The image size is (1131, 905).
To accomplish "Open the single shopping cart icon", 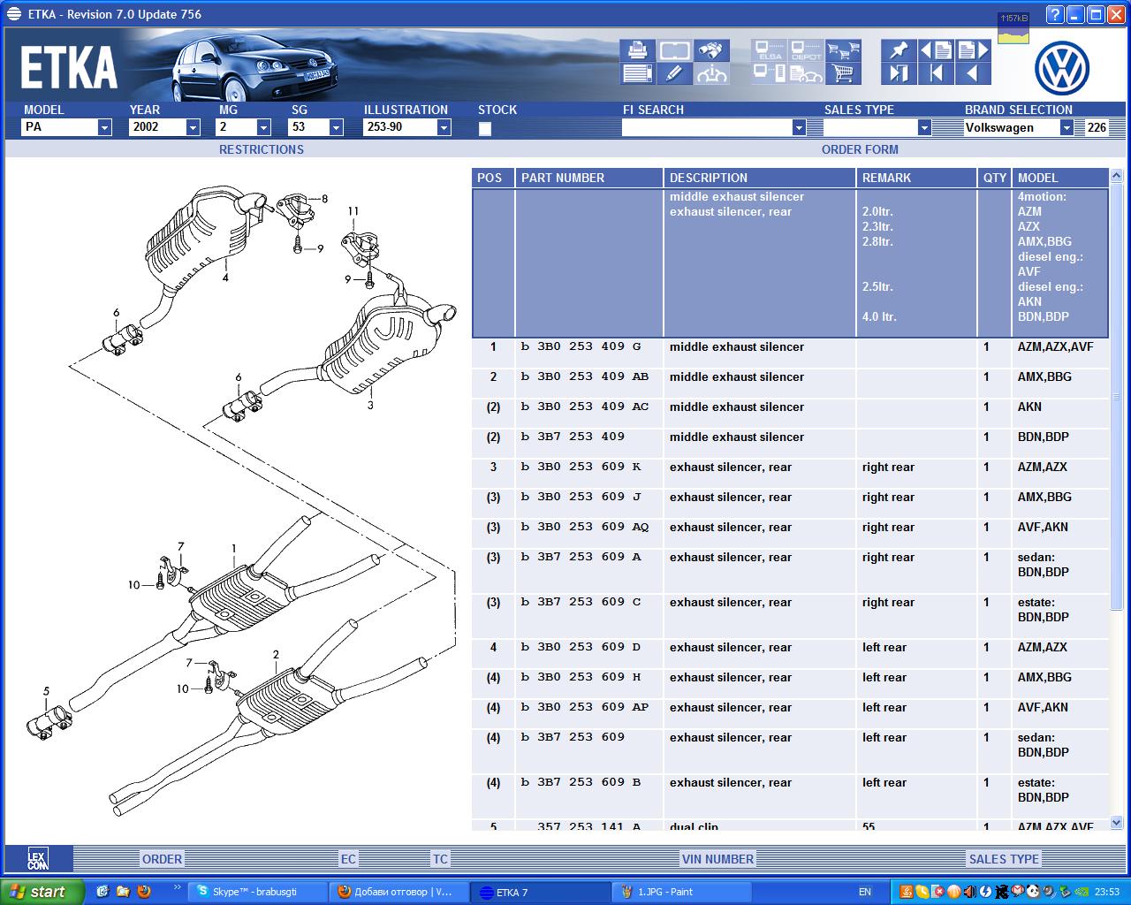I will coord(843,74).
